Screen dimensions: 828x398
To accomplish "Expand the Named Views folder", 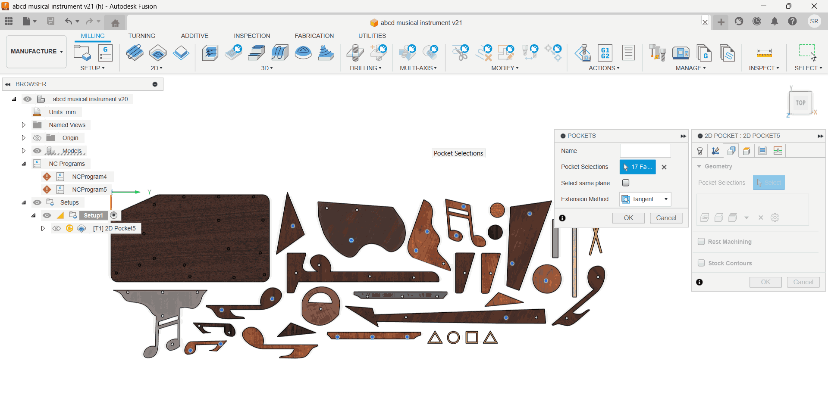I will click(x=24, y=125).
